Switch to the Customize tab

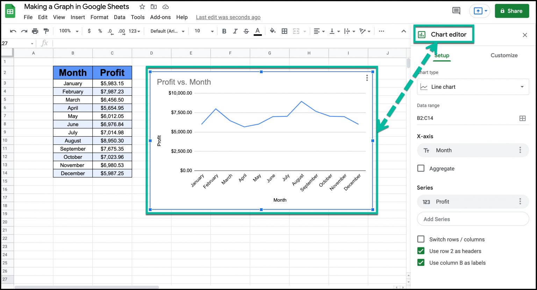(504, 55)
